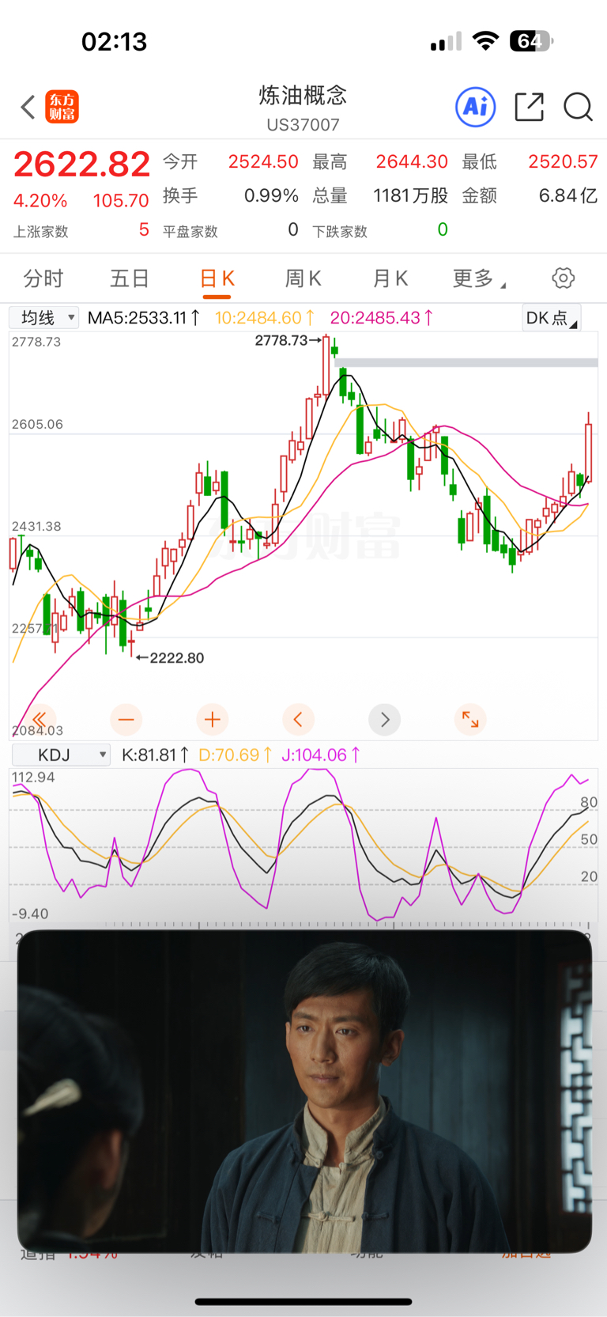This screenshot has height=1317, width=607.
Task: Tap the status bar clock 02:13
Action: pos(115,41)
